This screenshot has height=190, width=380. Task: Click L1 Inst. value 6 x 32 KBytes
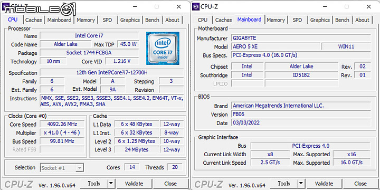click(x=137, y=132)
